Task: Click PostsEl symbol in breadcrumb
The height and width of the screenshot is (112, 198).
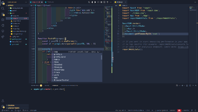Action: pyautogui.click(x=47, y=5)
